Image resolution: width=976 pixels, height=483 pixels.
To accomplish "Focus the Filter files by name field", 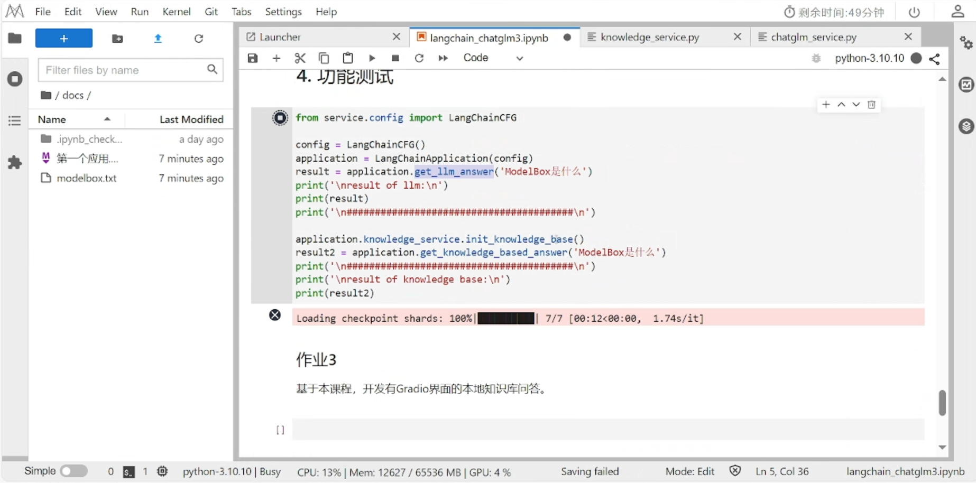I will (x=131, y=70).
